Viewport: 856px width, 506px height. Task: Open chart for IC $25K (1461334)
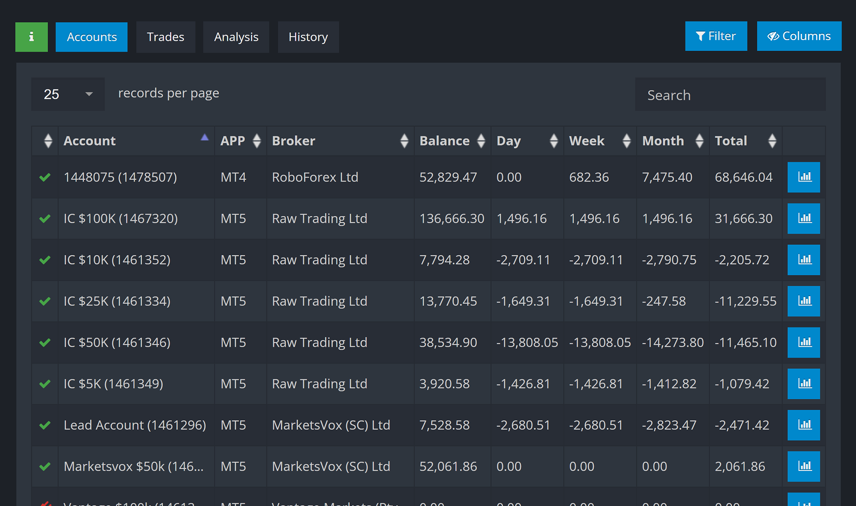coord(804,301)
